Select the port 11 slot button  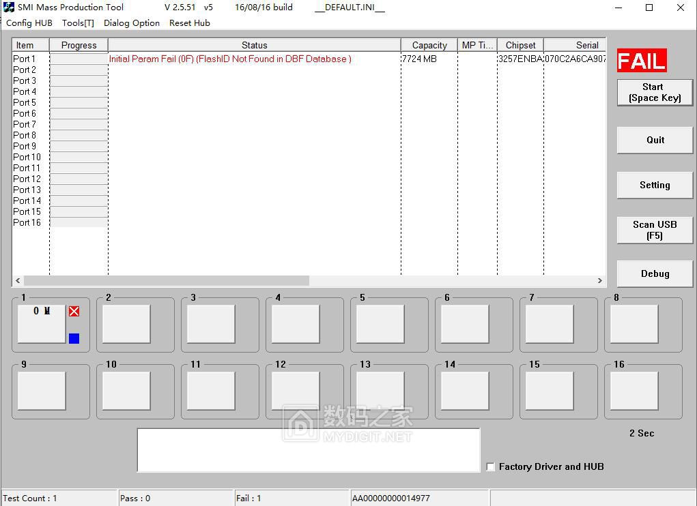[x=211, y=391]
